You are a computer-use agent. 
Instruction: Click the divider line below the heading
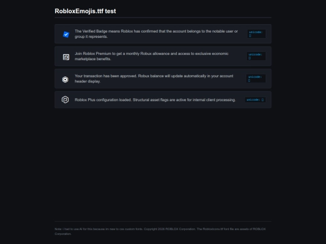(x=163, y=17)
